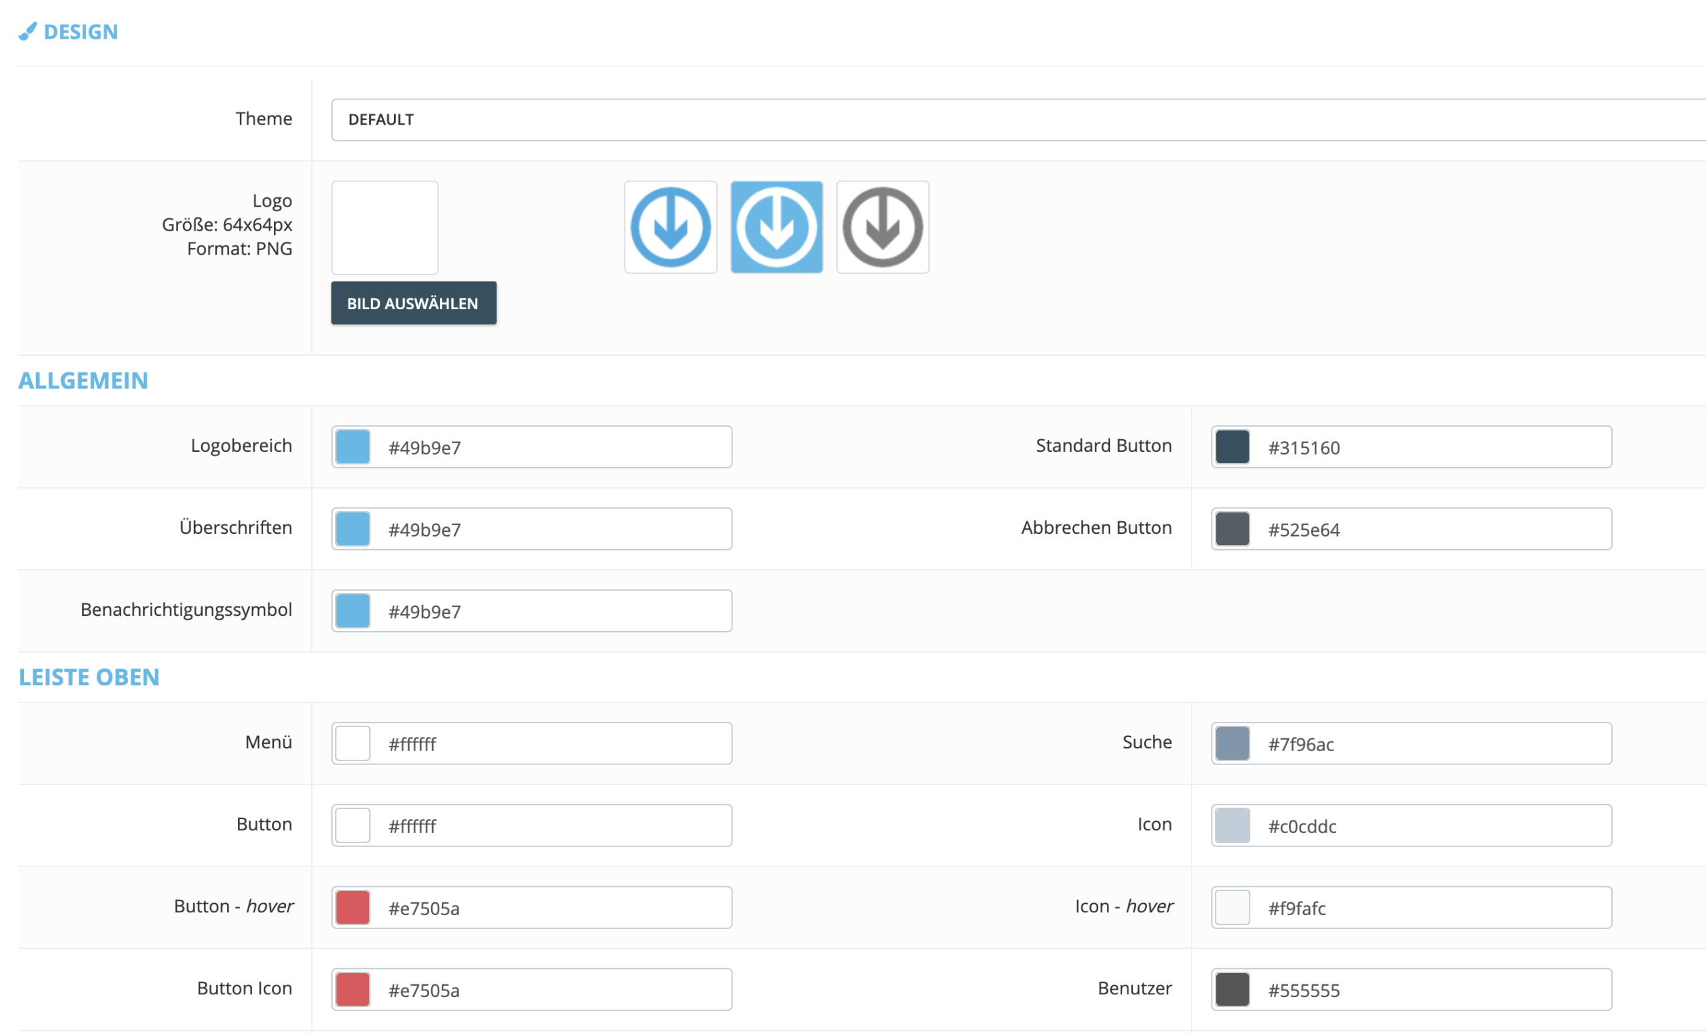Click the Bild auswählen button
This screenshot has width=1706, height=1033.
click(413, 303)
